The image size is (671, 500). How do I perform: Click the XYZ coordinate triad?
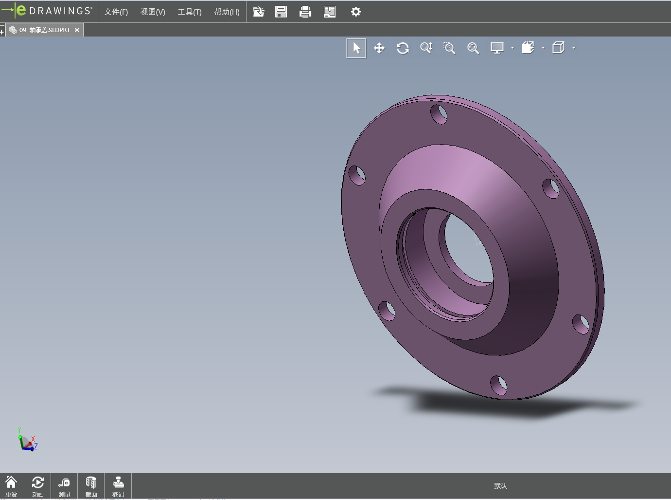tap(27, 439)
